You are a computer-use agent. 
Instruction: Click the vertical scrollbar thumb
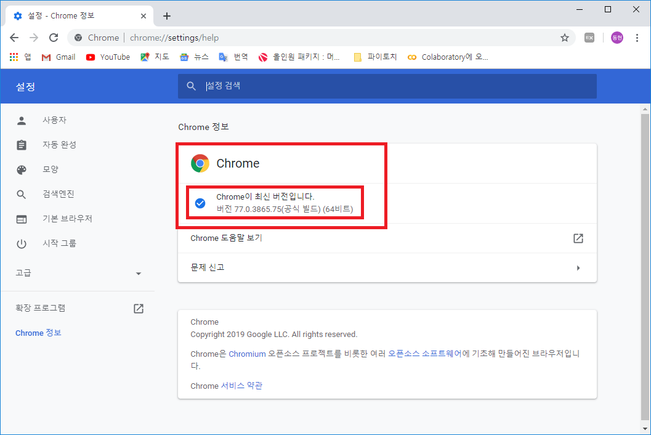coord(645,268)
